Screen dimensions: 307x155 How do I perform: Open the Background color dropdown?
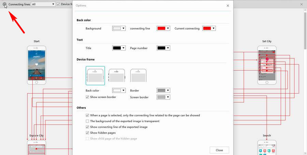(119, 28)
